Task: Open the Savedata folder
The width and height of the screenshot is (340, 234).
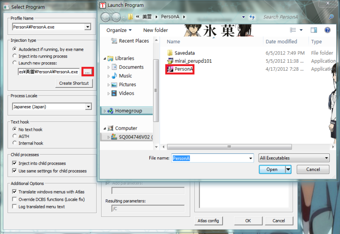Action: 184,53
